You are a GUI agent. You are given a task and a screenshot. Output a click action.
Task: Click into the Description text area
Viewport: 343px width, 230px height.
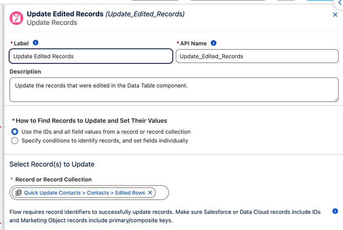(x=174, y=90)
